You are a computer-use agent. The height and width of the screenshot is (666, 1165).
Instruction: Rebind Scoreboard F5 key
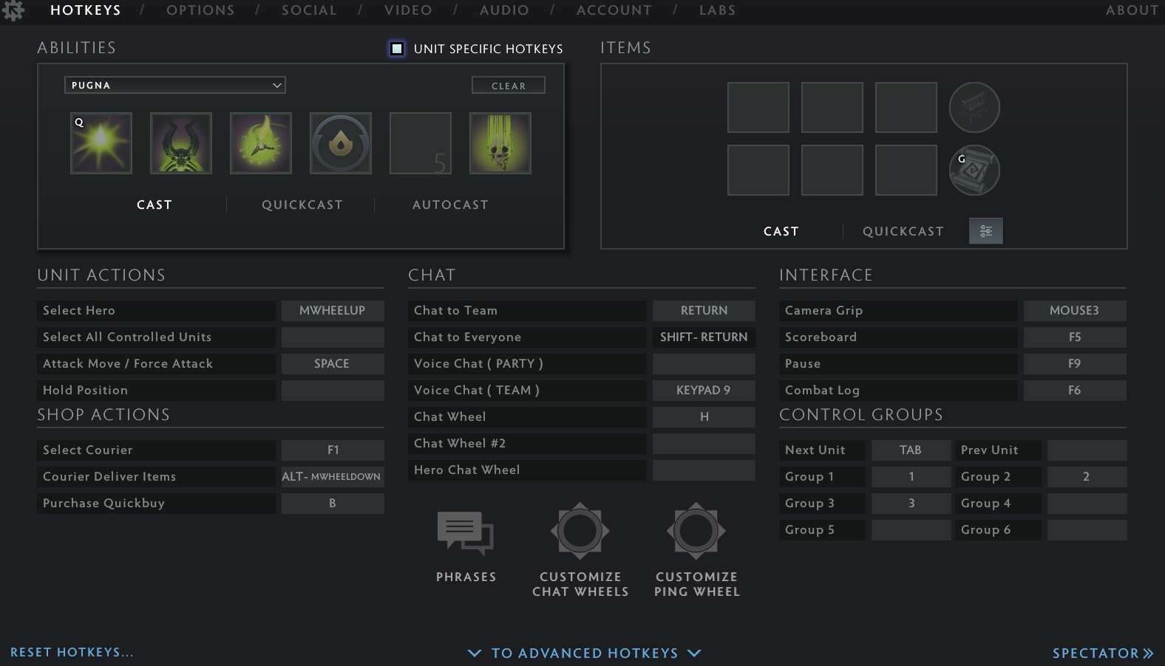(x=1075, y=337)
